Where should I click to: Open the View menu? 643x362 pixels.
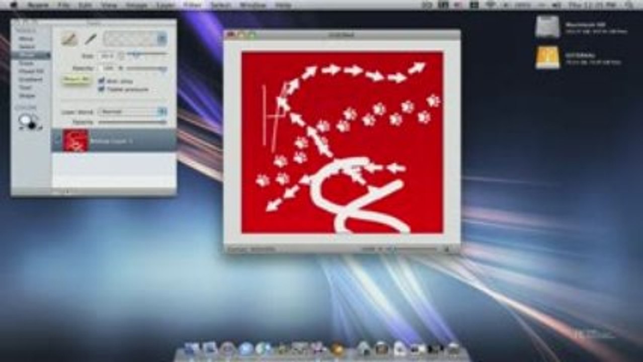[109, 5]
